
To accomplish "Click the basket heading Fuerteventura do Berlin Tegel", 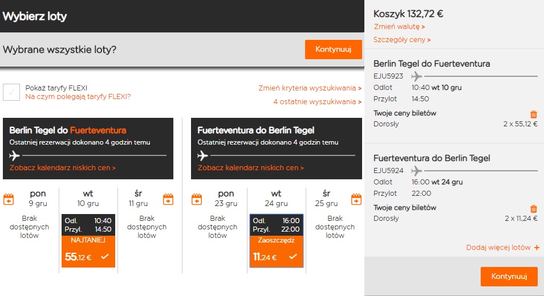I will click(x=432, y=158).
